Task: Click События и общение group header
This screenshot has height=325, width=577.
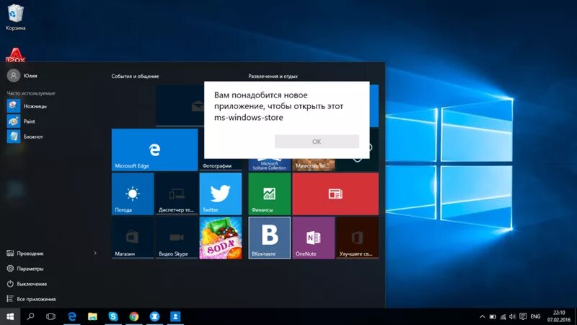Action: 135,77
